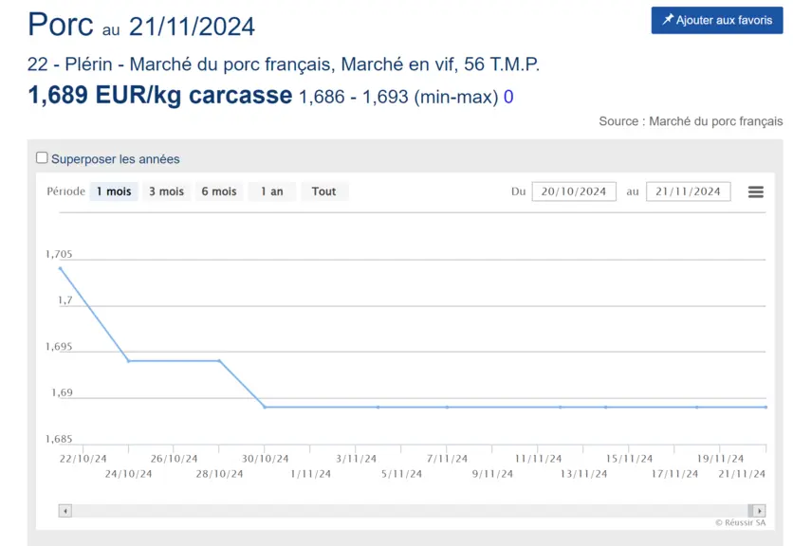Add this quote with Ajouter aux favoris

click(x=717, y=20)
